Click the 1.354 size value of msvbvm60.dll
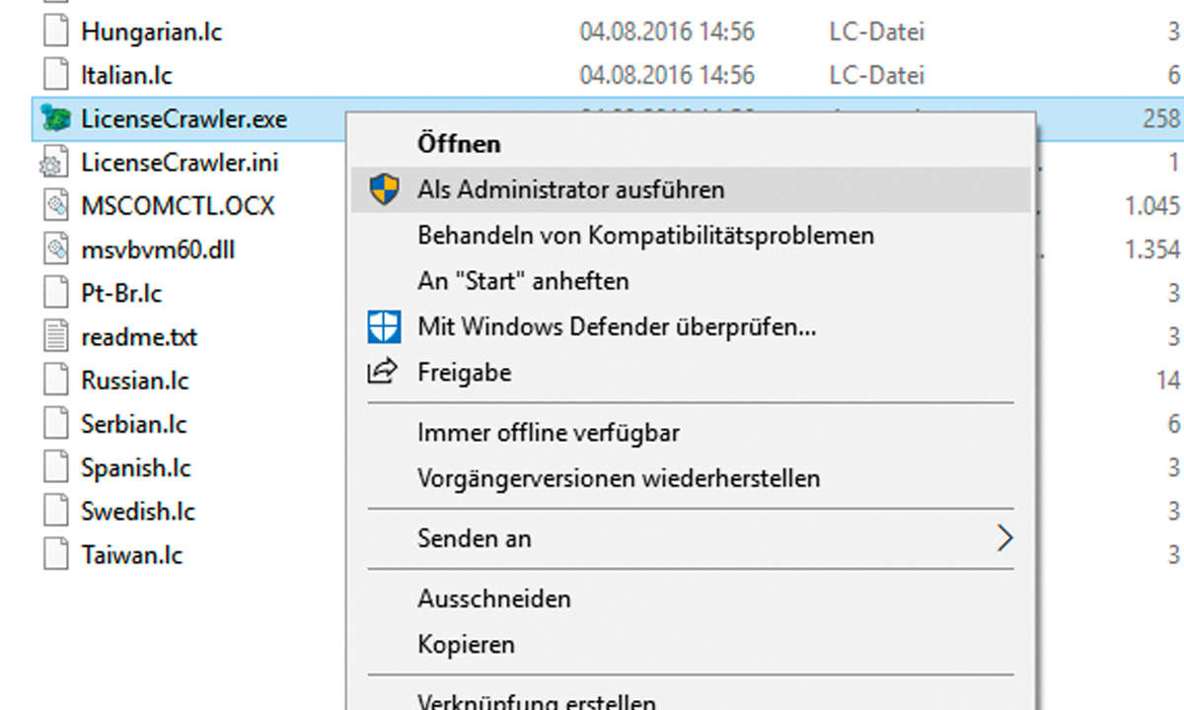Image resolution: width=1184 pixels, height=710 pixels. point(1152,249)
